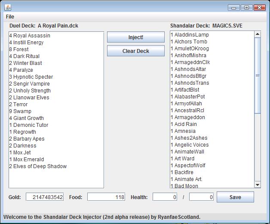270x224 pixels.
Task: Select '1 AspectofWolf' row
Action: click(x=212, y=166)
